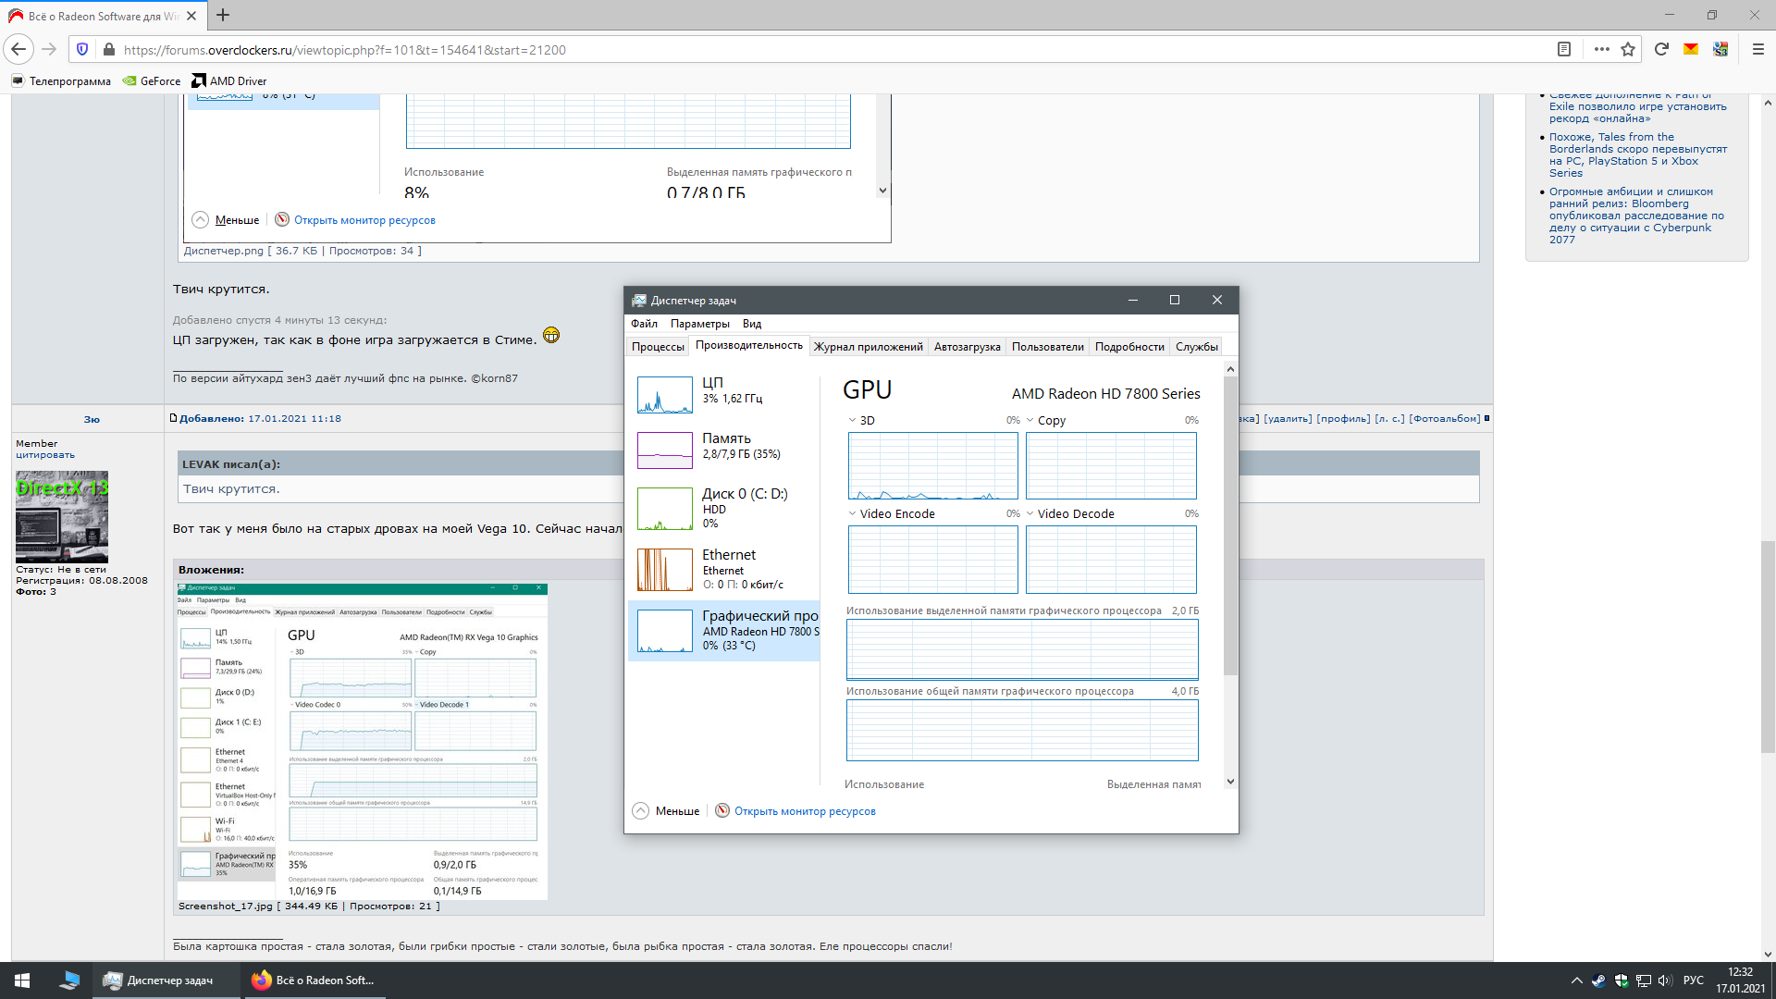Click the Firefox reader view icon
1776x999 pixels.
(x=1564, y=50)
